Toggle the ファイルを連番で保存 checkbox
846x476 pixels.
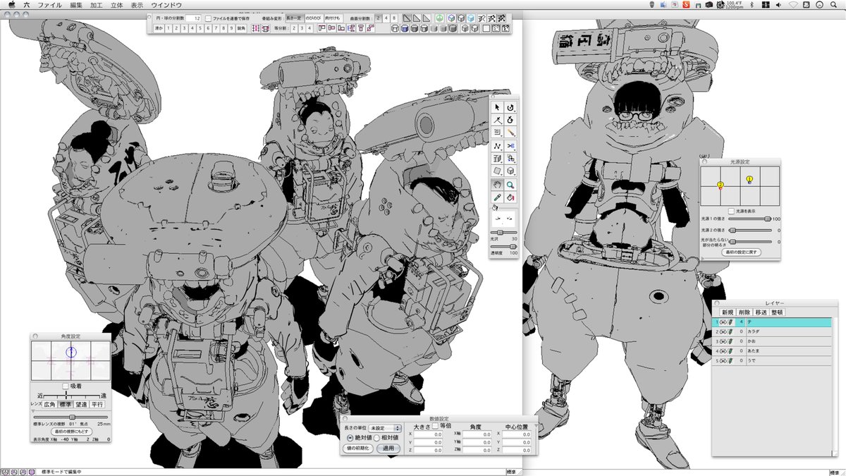coord(209,17)
